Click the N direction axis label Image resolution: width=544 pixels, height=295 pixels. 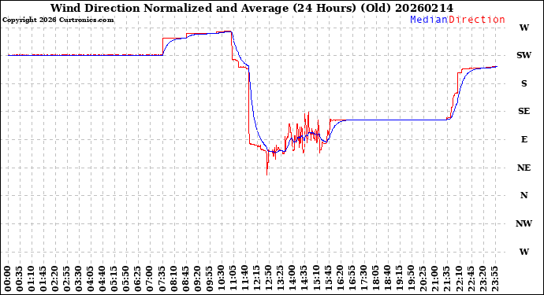pos(524,195)
